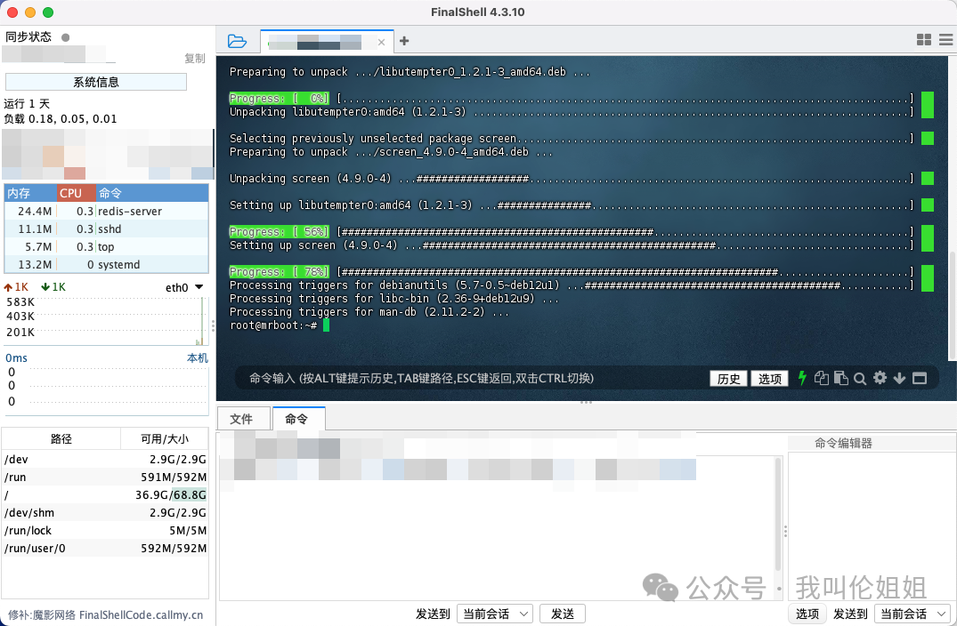The height and width of the screenshot is (626, 957).
Task: Paste into terminal using paste icon
Action: pyautogui.click(x=841, y=378)
